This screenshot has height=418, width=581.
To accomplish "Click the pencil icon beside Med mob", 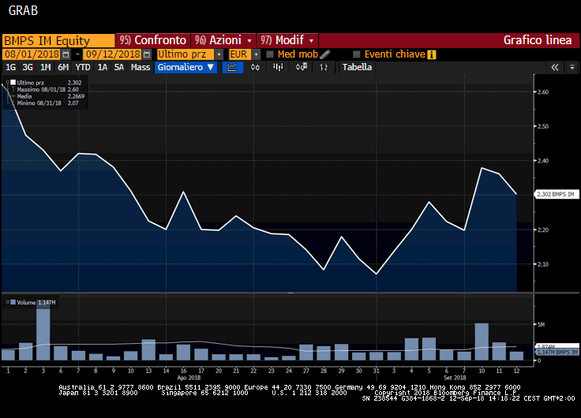I will point(325,54).
